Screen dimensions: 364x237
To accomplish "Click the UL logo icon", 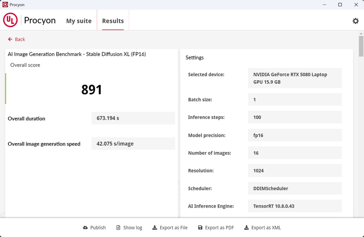I will click(x=10, y=20).
